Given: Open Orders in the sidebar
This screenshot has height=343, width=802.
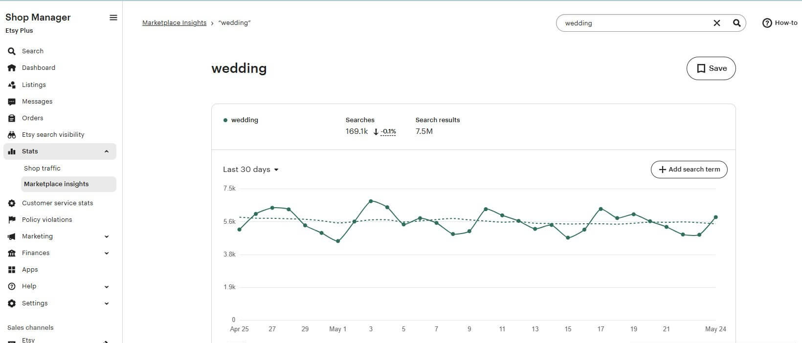Looking at the screenshot, I should pos(32,118).
